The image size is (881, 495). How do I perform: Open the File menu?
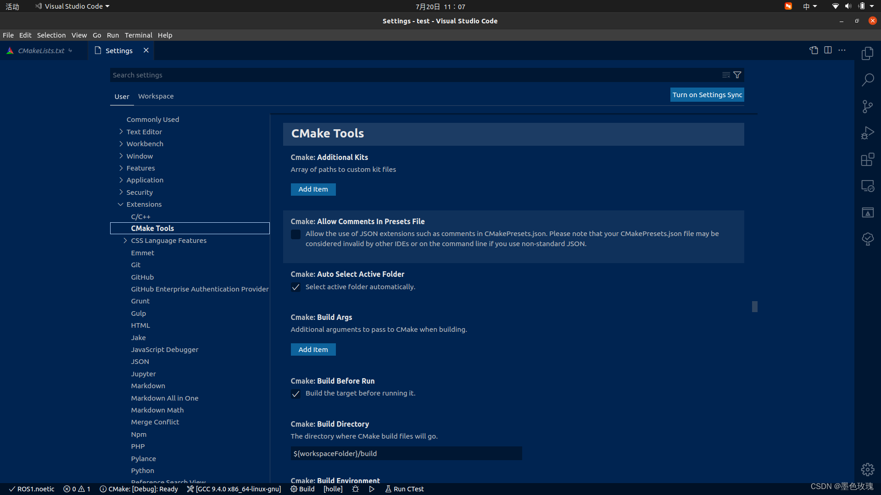[8, 35]
